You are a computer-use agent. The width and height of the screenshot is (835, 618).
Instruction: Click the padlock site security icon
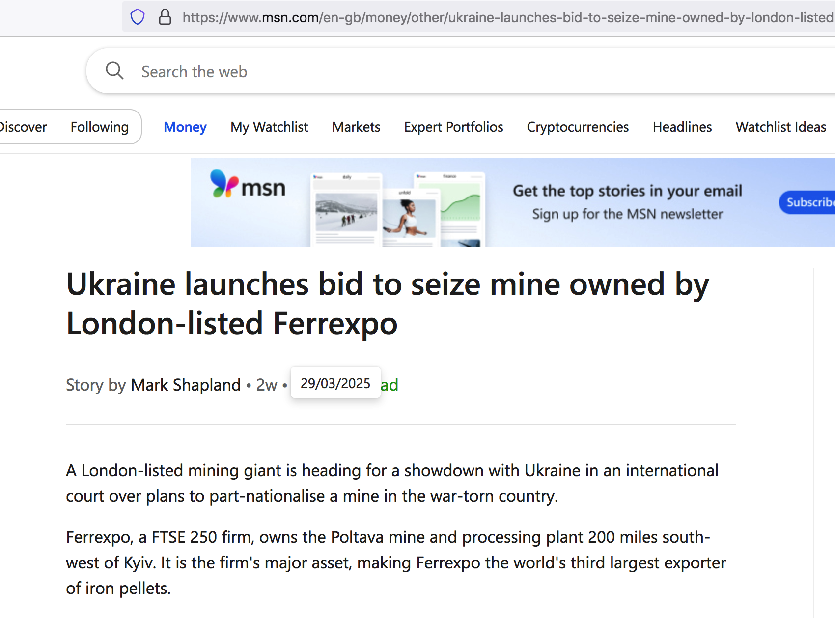coord(165,17)
